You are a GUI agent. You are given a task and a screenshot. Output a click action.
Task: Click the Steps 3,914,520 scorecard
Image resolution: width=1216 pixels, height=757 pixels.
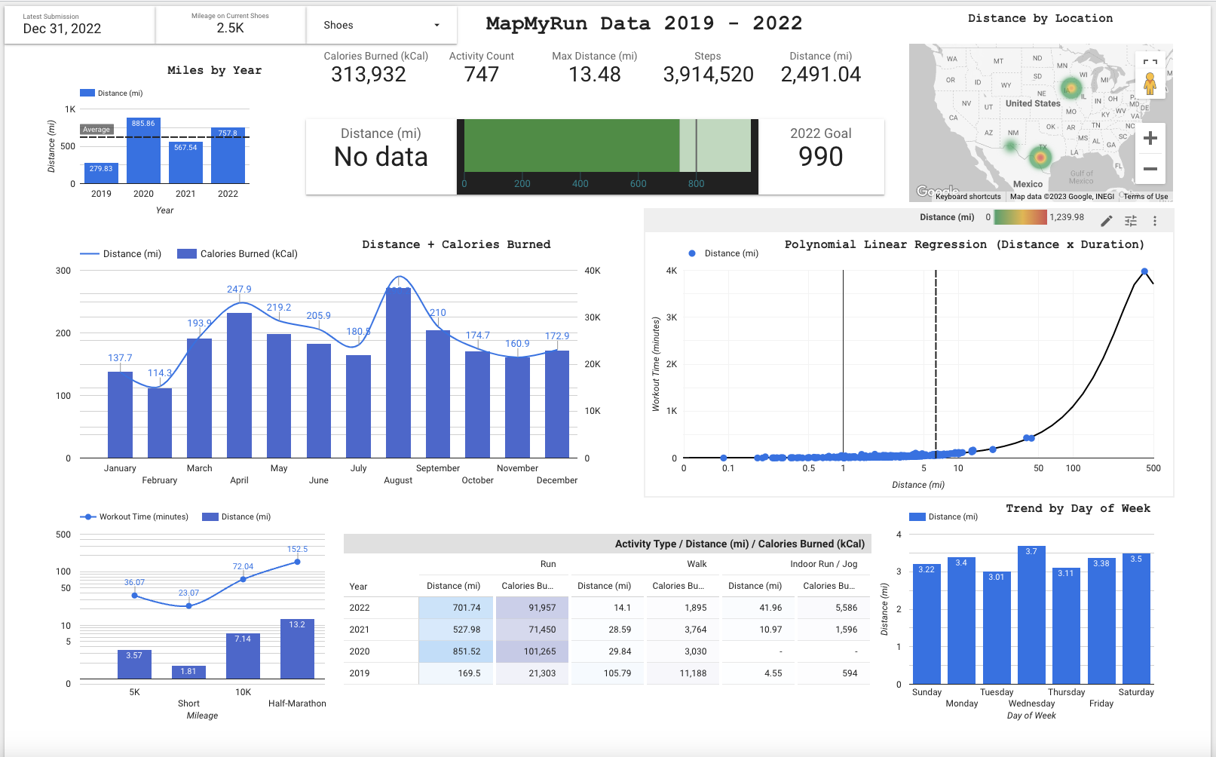(708, 69)
